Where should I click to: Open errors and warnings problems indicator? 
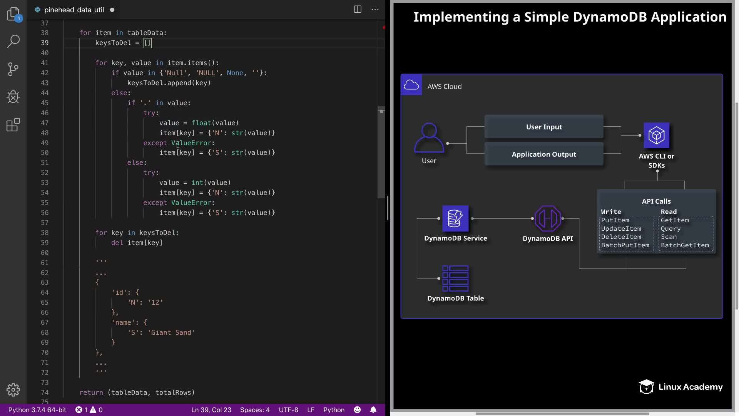pyautogui.click(x=89, y=409)
